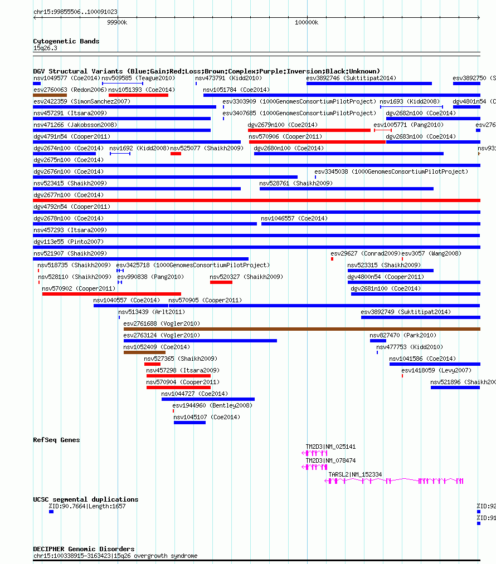Open the esv3892746 (Suktitipat2014) gain bar

(369, 84)
